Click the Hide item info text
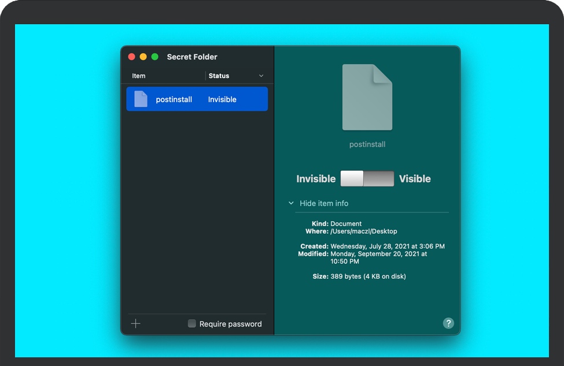 pos(324,203)
